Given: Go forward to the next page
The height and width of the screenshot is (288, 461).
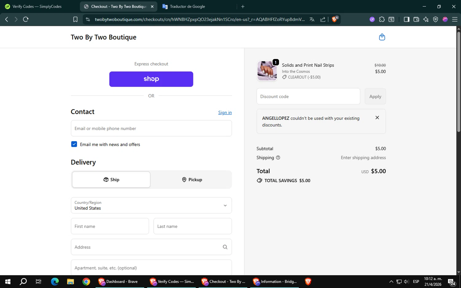Looking at the screenshot, I should [x=16, y=19].
